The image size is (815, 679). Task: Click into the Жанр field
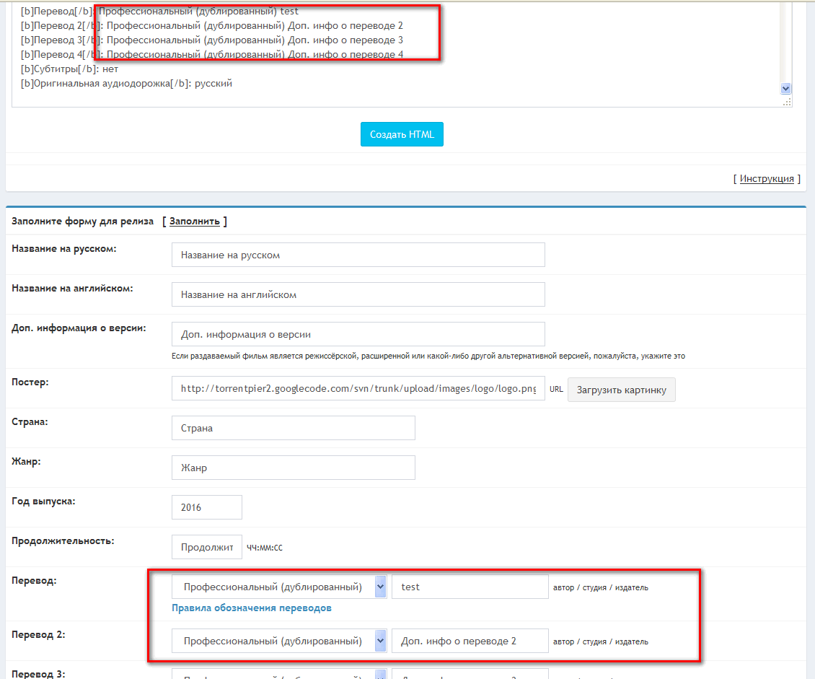293,468
